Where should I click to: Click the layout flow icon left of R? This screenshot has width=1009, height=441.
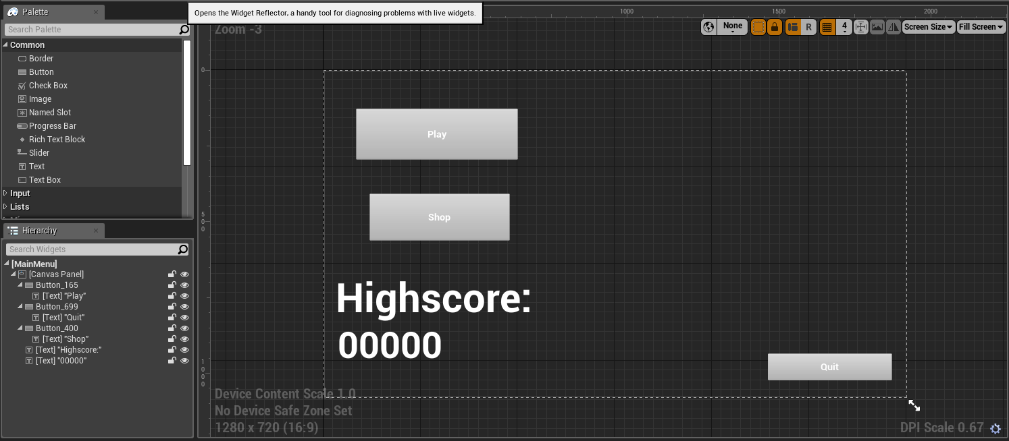tap(793, 27)
